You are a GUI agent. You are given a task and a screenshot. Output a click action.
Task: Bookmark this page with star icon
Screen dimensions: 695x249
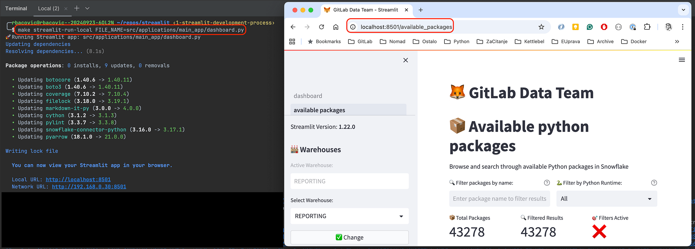541,27
